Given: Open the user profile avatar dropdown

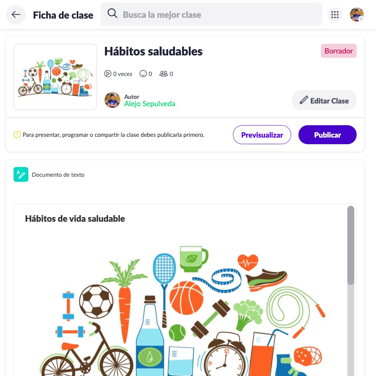Looking at the screenshot, I should coord(357,15).
